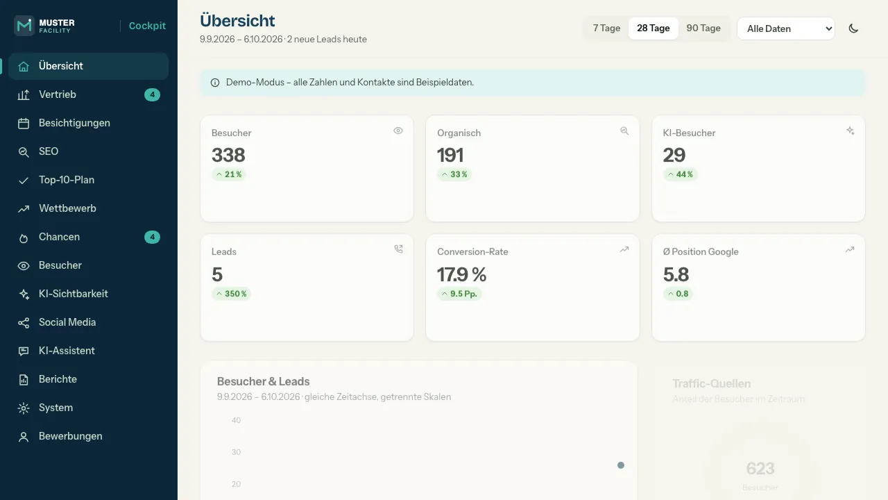
Task: Click the info icon in the Demo-Modus banner
Action: point(215,83)
